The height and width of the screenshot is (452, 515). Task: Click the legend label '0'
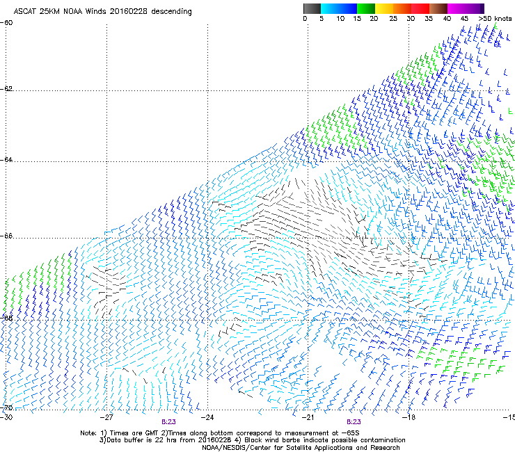pos(305,19)
